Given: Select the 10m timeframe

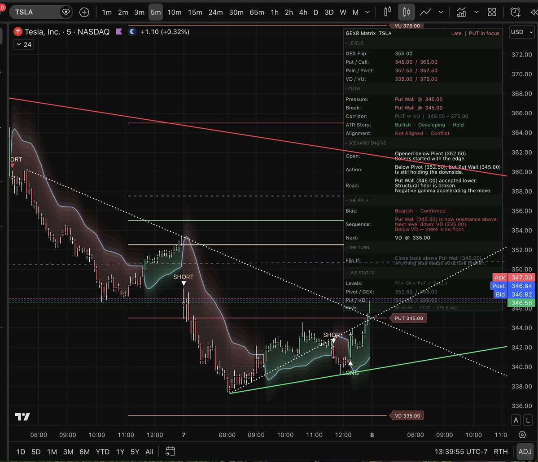Looking at the screenshot, I should point(174,13).
